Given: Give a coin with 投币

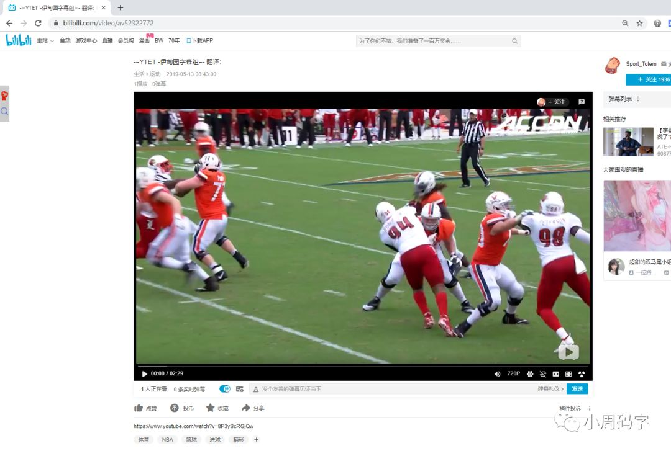Looking at the screenshot, I should click(182, 408).
